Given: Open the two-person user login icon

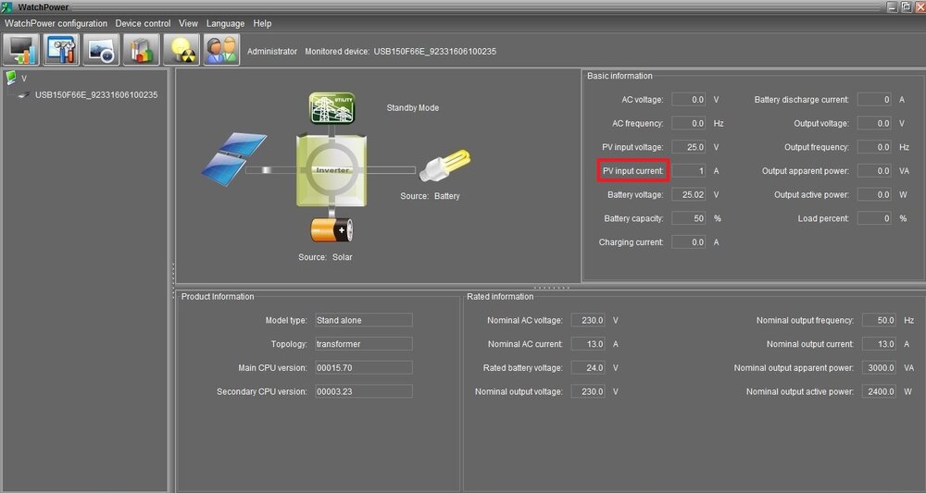Looking at the screenshot, I should tap(221, 50).
